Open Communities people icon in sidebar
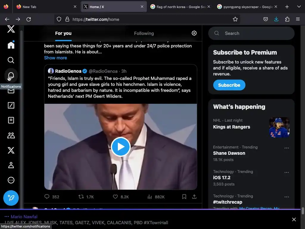 click(x=11, y=135)
